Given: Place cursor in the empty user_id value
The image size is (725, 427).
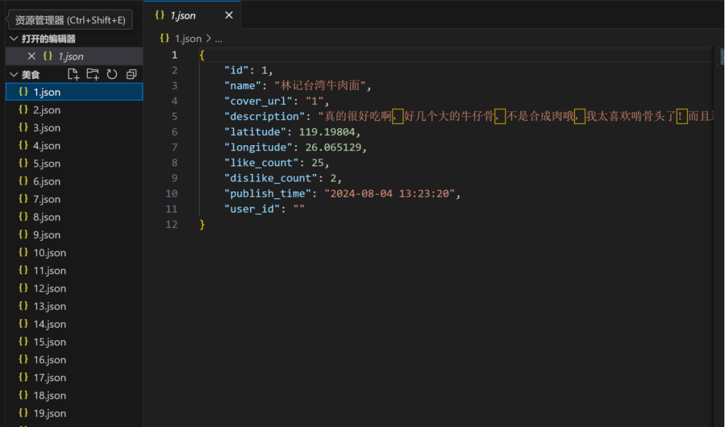Looking at the screenshot, I should (x=299, y=209).
